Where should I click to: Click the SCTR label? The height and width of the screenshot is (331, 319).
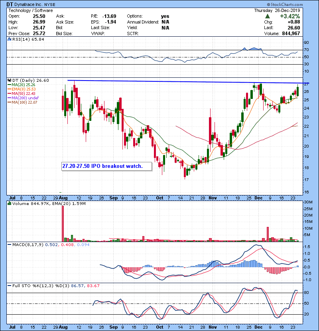133,33
